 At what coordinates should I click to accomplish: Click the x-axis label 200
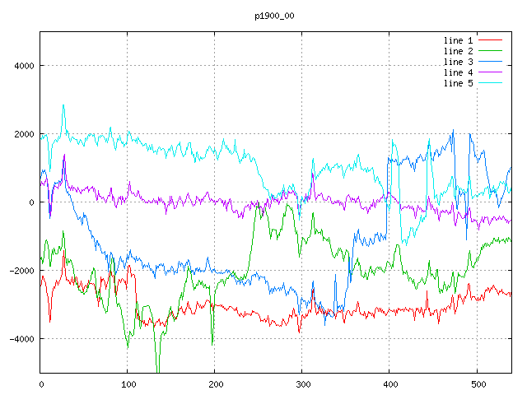pos(216,384)
